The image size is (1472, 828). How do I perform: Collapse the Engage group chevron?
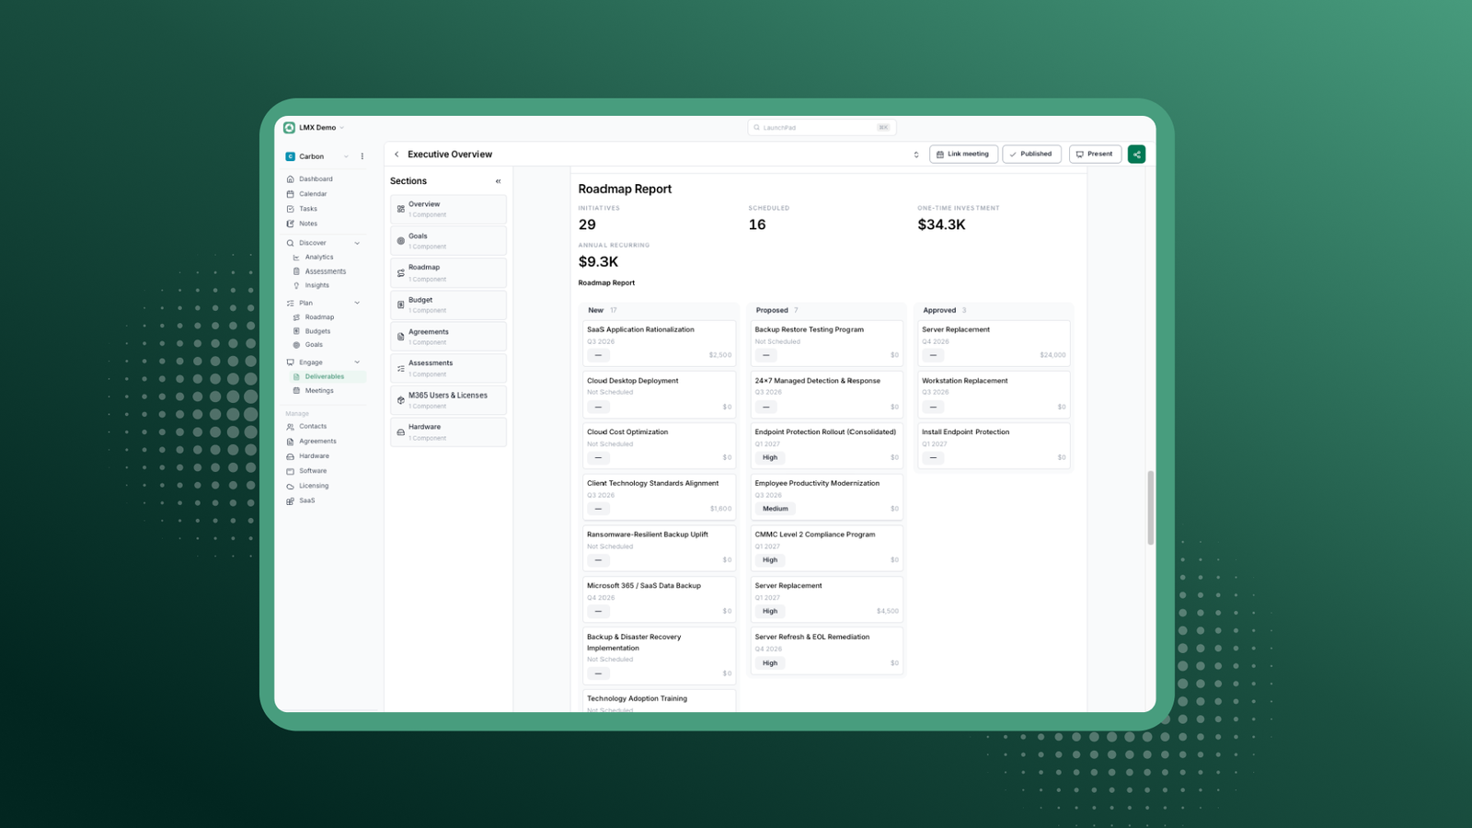click(x=357, y=362)
